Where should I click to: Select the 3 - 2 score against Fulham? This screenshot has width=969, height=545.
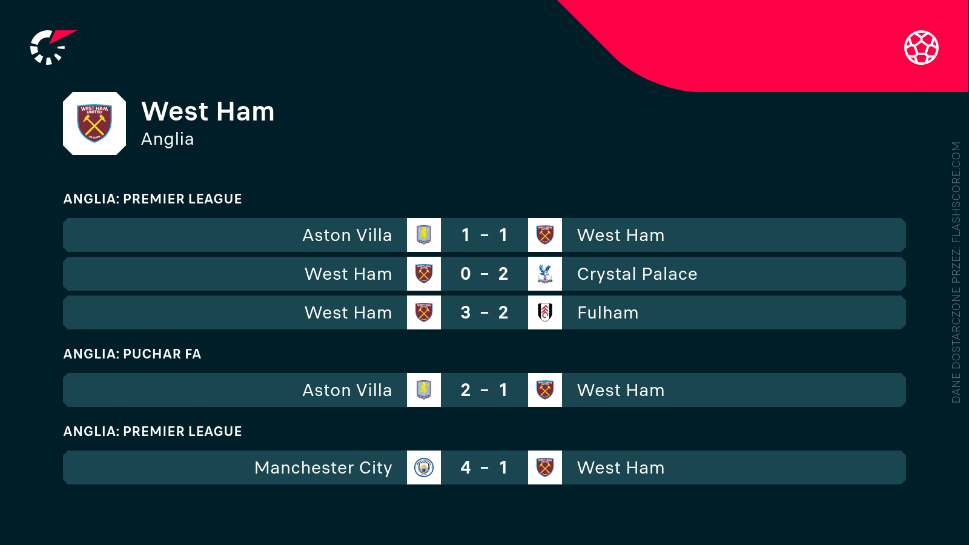(x=484, y=312)
